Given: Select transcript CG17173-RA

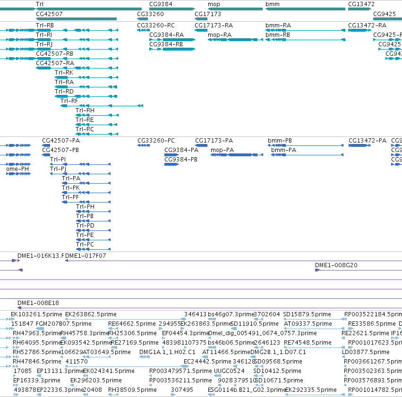Looking at the screenshot, I should pyautogui.click(x=214, y=25).
